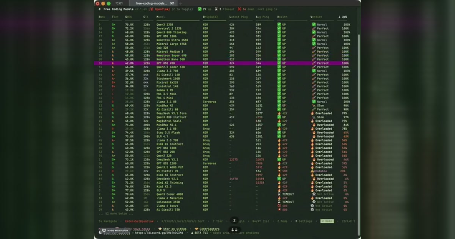
Task: Open the discord.gg invite link
Action: coord(159,233)
